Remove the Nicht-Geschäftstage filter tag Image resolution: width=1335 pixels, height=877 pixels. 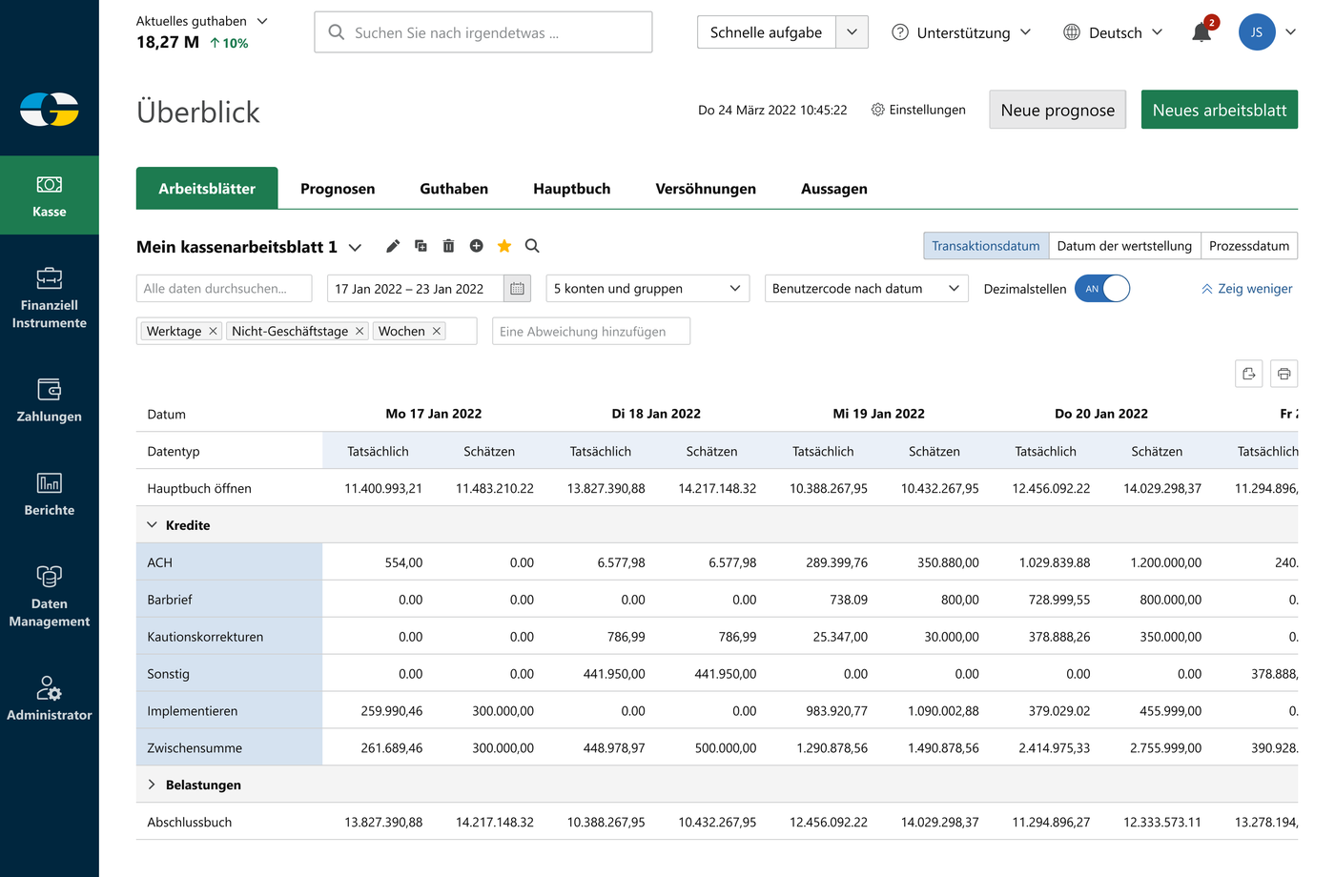[359, 331]
